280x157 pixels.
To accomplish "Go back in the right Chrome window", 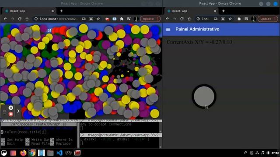I will click(168, 19).
